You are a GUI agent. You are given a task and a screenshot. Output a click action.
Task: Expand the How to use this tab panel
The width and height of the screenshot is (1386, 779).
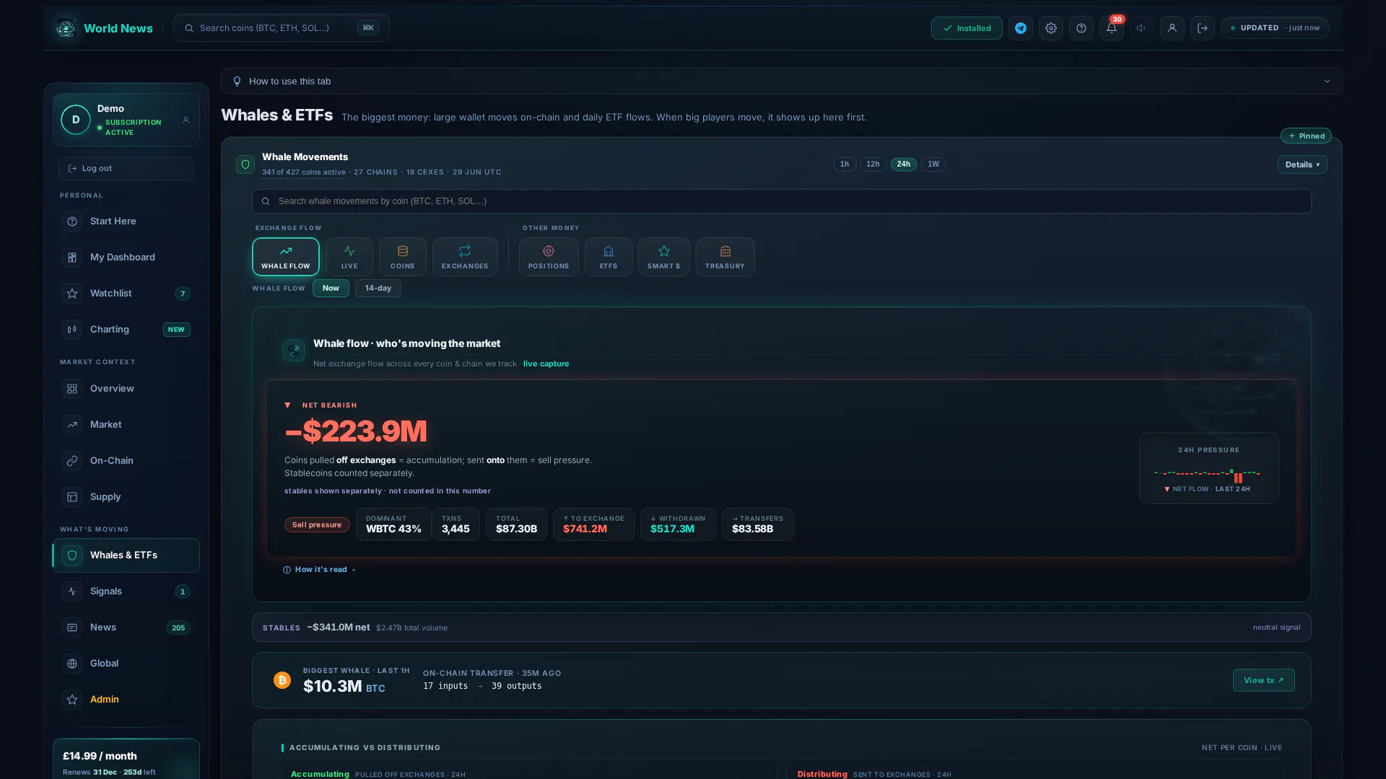[x=782, y=81]
